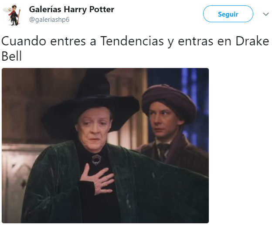Click the silver brooch on black collar
Image resolution: width=272 pixels, height=225 pixels.
pos(97,160)
